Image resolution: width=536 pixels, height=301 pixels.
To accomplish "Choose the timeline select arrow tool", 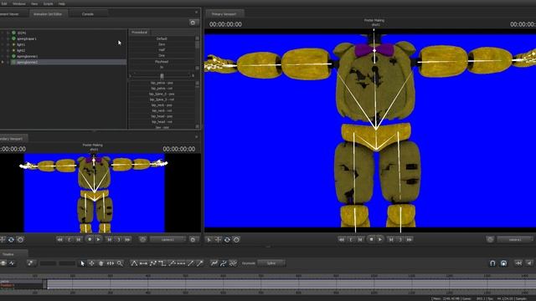I will coord(82,263).
